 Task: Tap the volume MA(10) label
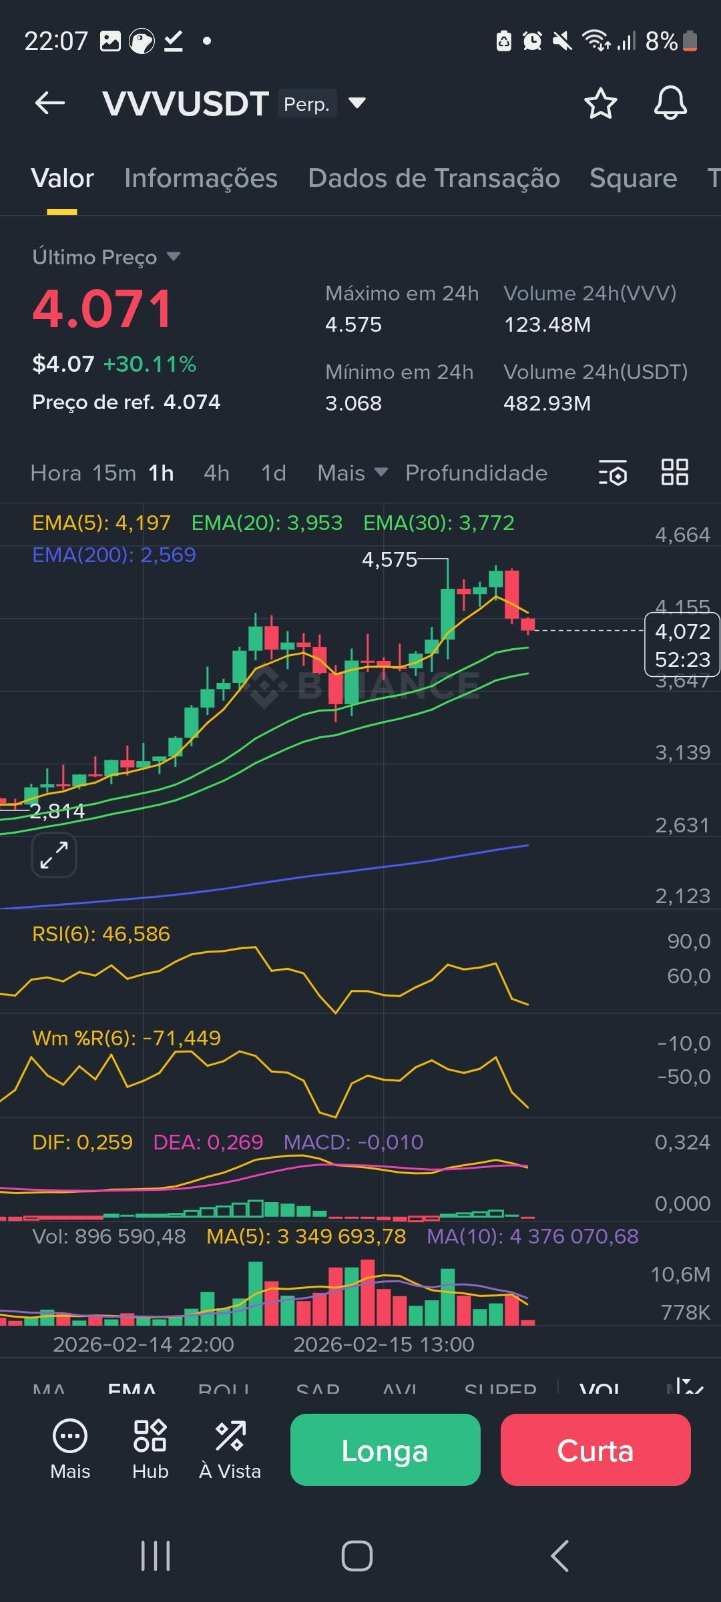point(533,1236)
